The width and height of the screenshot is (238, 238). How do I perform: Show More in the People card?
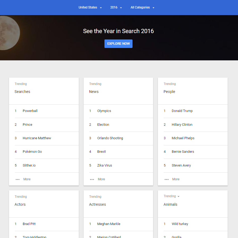tap(176, 179)
